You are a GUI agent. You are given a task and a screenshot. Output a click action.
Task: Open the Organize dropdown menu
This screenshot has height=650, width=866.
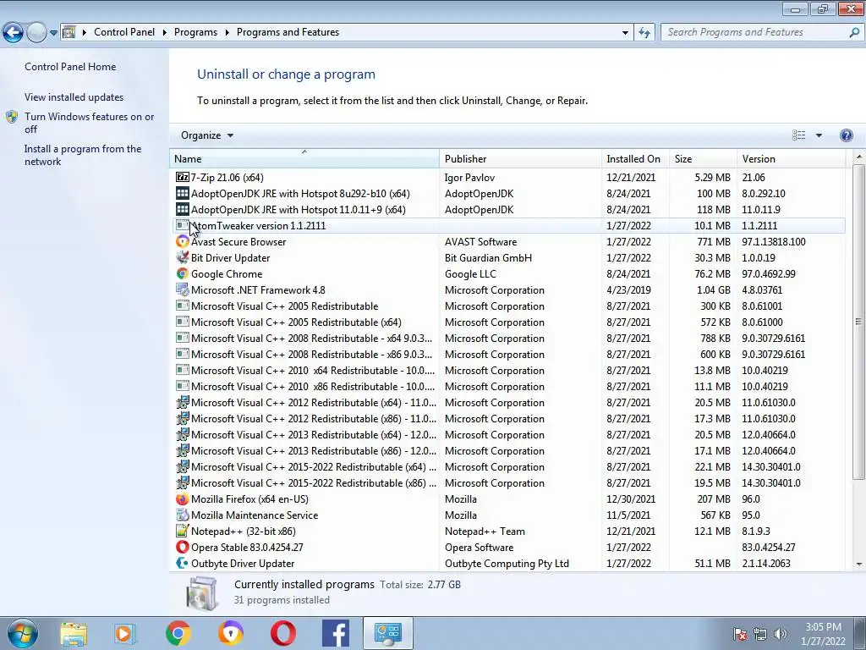coord(207,135)
